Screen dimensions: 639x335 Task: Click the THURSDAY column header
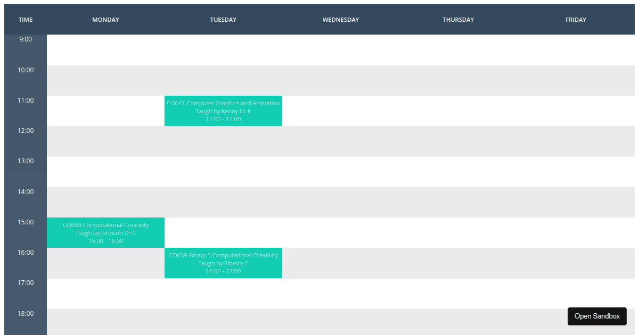click(458, 20)
